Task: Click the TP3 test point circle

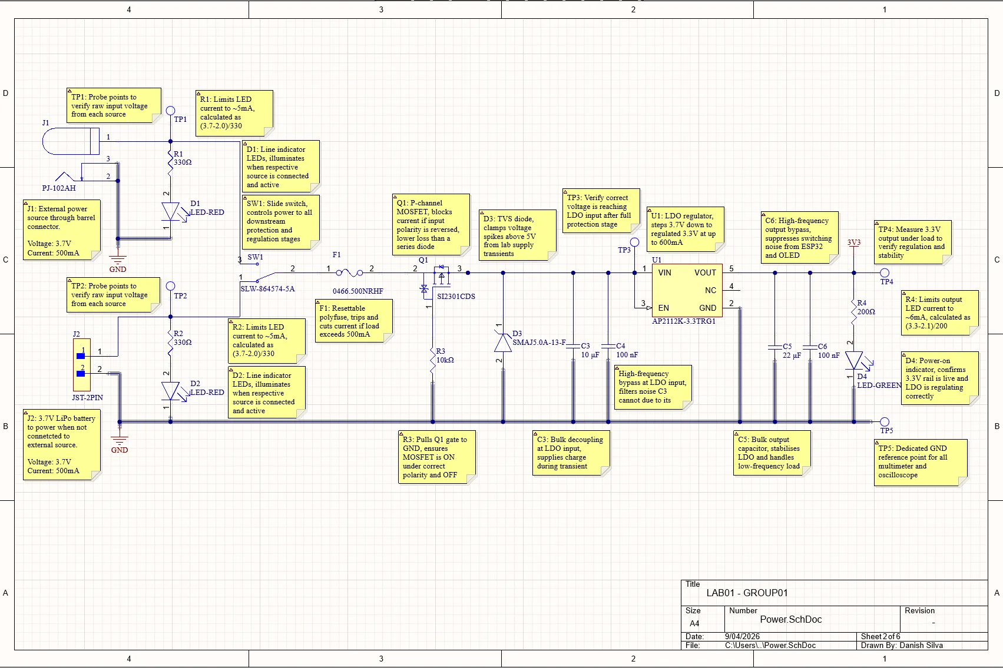Action: click(634, 242)
